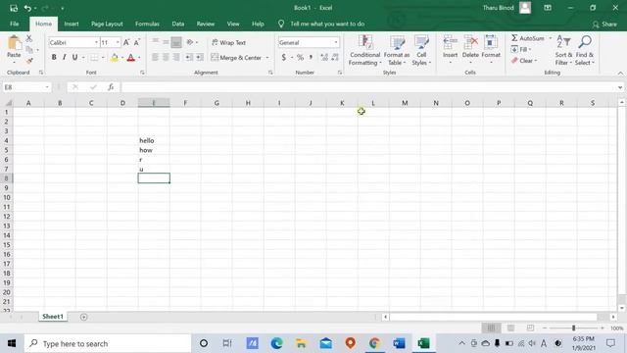
Task: Switch to the Review tab
Action: [206, 24]
